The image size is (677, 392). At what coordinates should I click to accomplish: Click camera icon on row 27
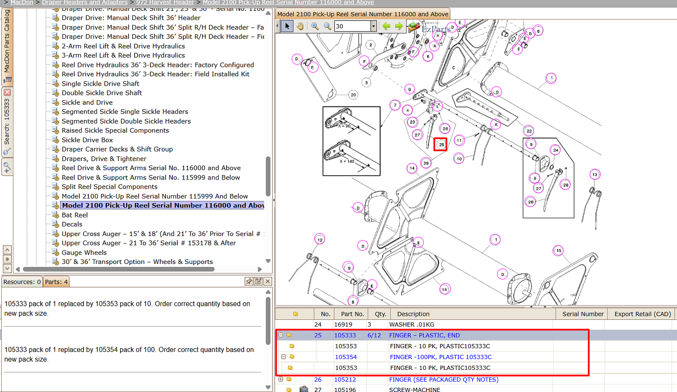pyautogui.click(x=304, y=389)
